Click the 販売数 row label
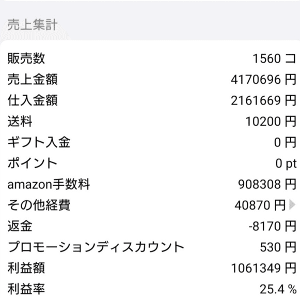The height and width of the screenshot is (298, 300). click(26, 58)
